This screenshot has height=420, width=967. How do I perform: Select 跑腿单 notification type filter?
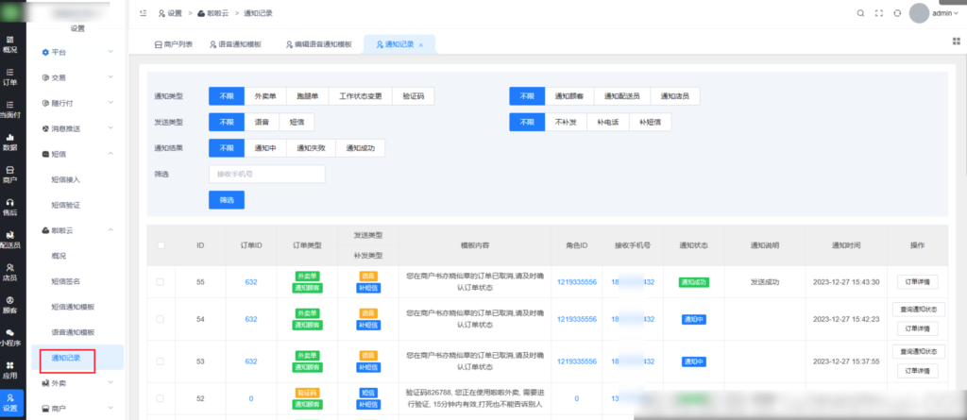click(x=307, y=96)
